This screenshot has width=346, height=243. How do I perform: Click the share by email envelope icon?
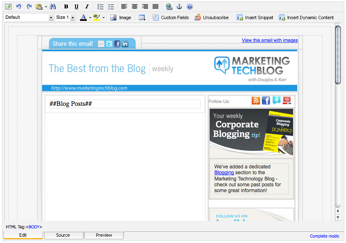tap(101, 44)
